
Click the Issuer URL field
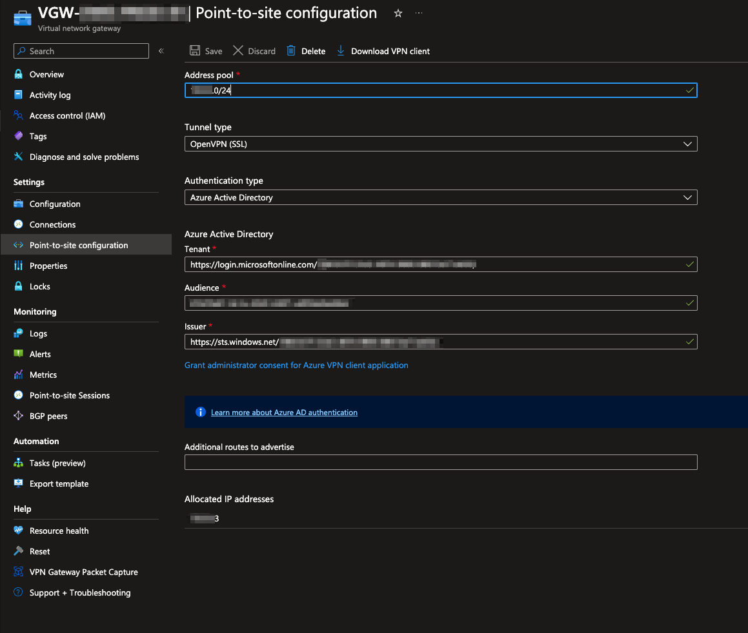441,342
